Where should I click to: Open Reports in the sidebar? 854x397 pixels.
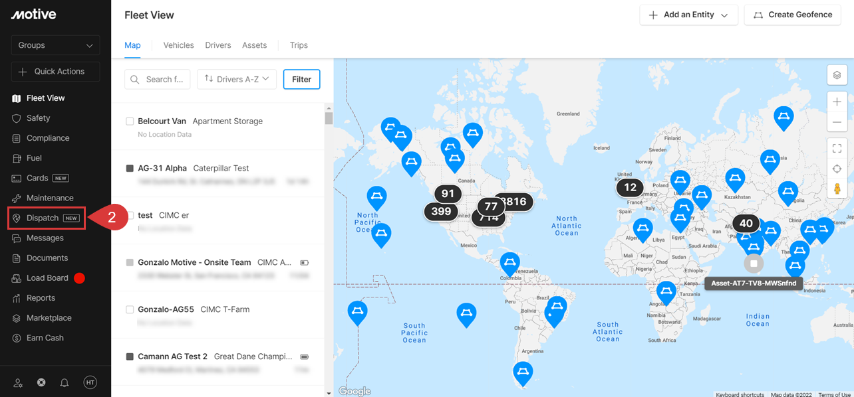(41, 298)
